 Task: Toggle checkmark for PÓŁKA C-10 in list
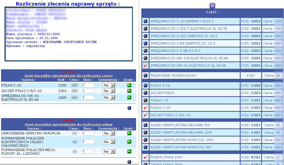coord(145,108)
